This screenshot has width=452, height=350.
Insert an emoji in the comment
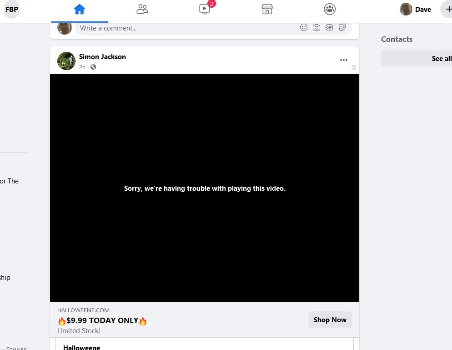(304, 28)
